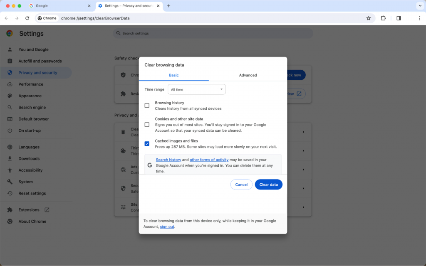This screenshot has height=266, width=426.
Task: Go back to previous page
Action: pos(7,18)
